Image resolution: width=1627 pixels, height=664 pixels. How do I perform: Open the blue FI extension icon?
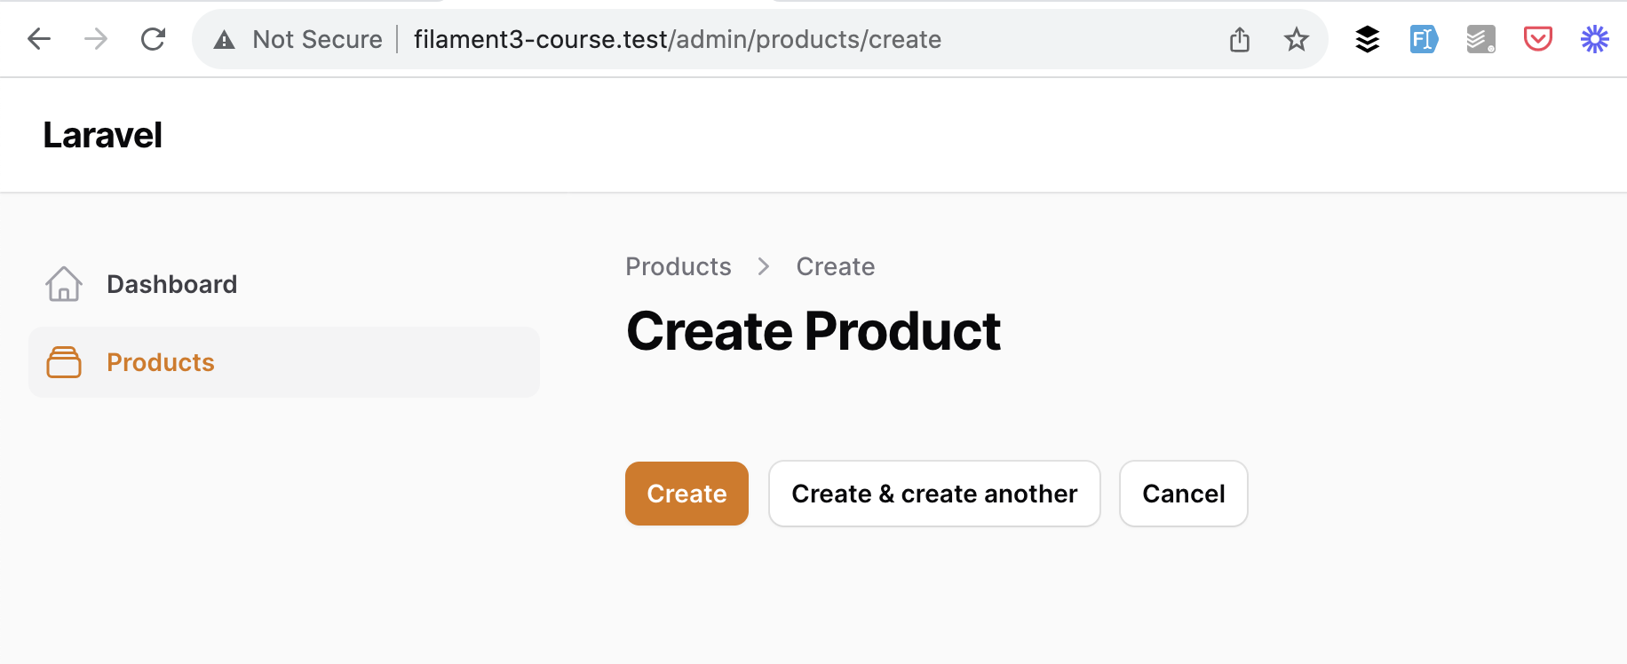tap(1425, 39)
